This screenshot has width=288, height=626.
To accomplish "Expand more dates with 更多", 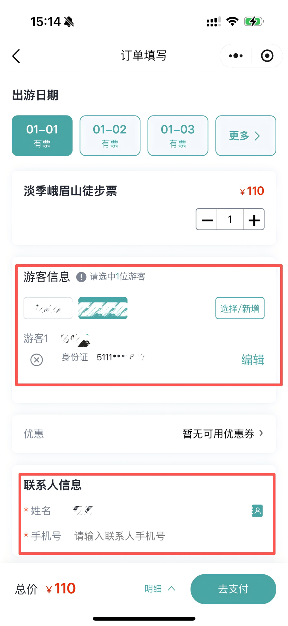I will (x=246, y=136).
